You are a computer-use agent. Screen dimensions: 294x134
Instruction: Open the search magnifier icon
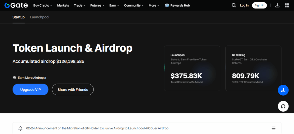point(234,5)
